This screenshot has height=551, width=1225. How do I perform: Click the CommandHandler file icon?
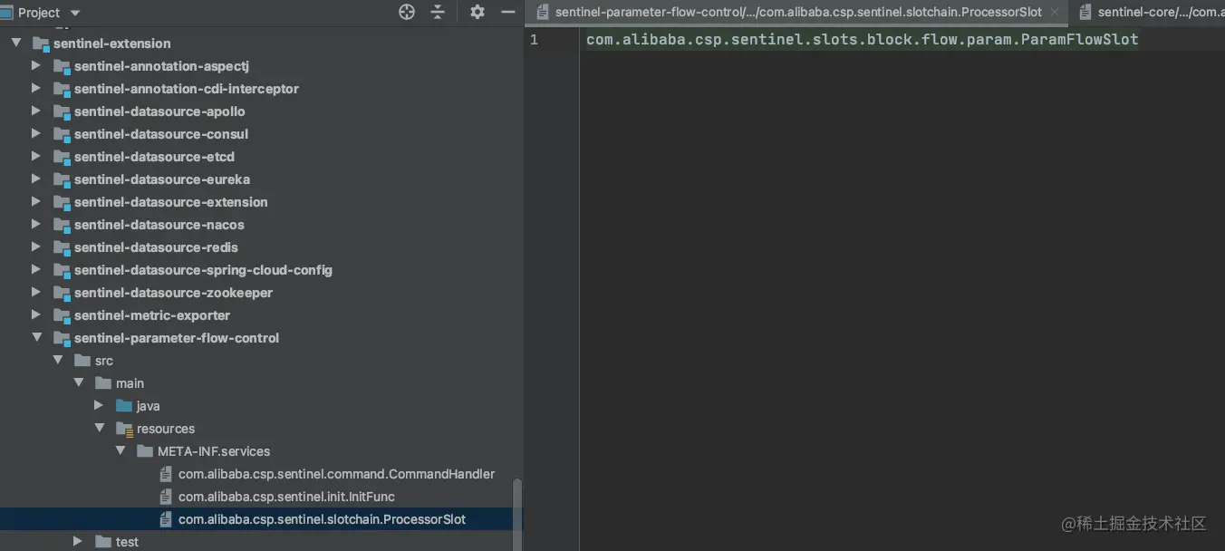tap(165, 473)
